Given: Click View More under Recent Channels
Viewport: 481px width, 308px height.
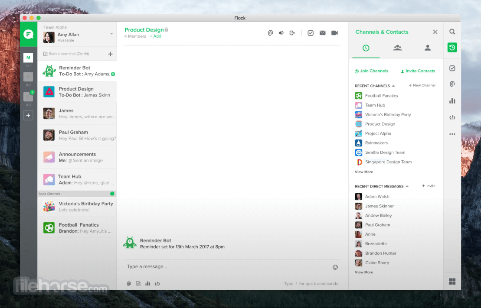Looking at the screenshot, I should click(364, 172).
